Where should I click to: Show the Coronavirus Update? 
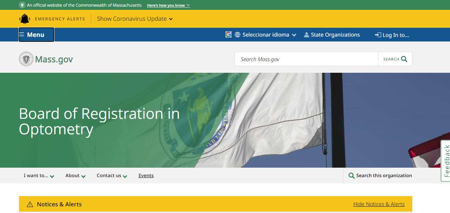132,19
